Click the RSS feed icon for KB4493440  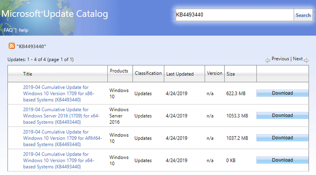click(11, 46)
